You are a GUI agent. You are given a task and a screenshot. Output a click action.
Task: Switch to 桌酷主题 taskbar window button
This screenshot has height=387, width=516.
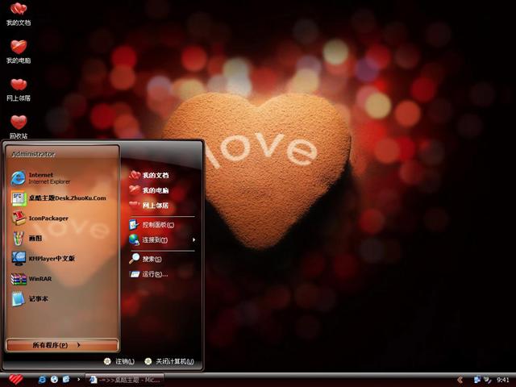[125, 380]
